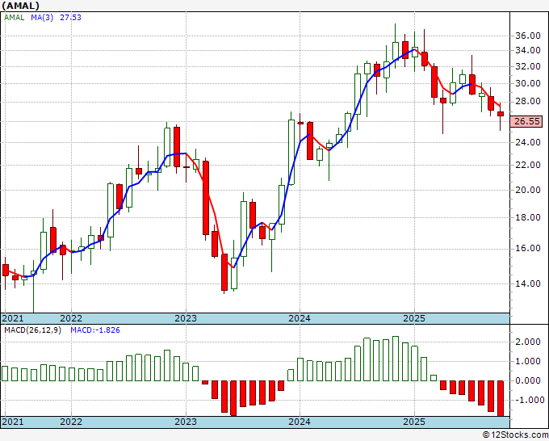Image resolution: width=549 pixels, height=441 pixels.
Task: Click the rightmost red MACD histogram bar
Action: click(501, 398)
